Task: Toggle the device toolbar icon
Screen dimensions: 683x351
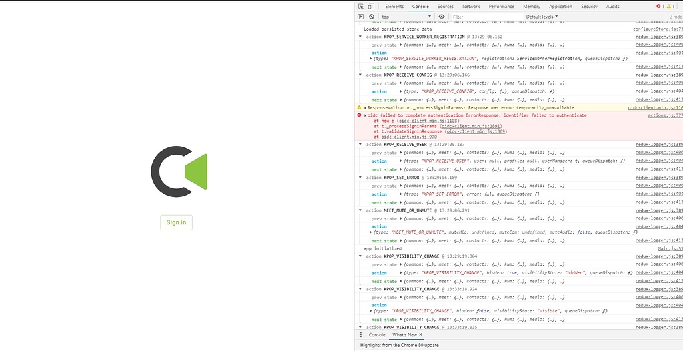Action: tap(370, 6)
